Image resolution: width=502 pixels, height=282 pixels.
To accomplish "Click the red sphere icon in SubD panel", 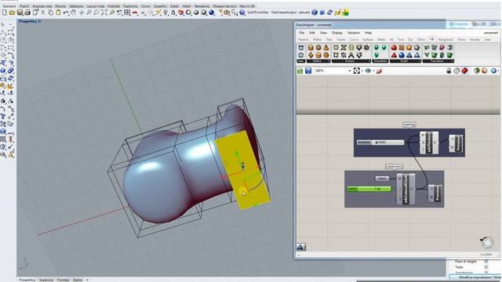I will click(x=394, y=48).
